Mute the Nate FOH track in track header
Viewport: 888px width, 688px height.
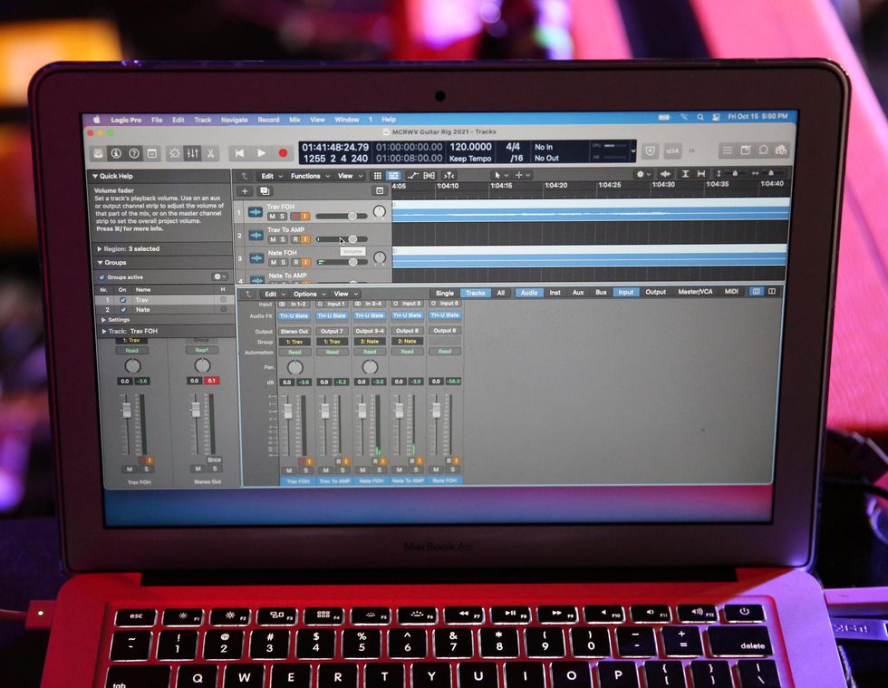click(274, 262)
